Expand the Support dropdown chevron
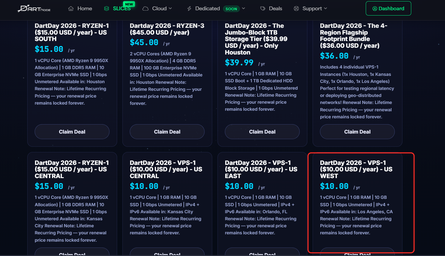445x256 pixels. tap(325, 8)
